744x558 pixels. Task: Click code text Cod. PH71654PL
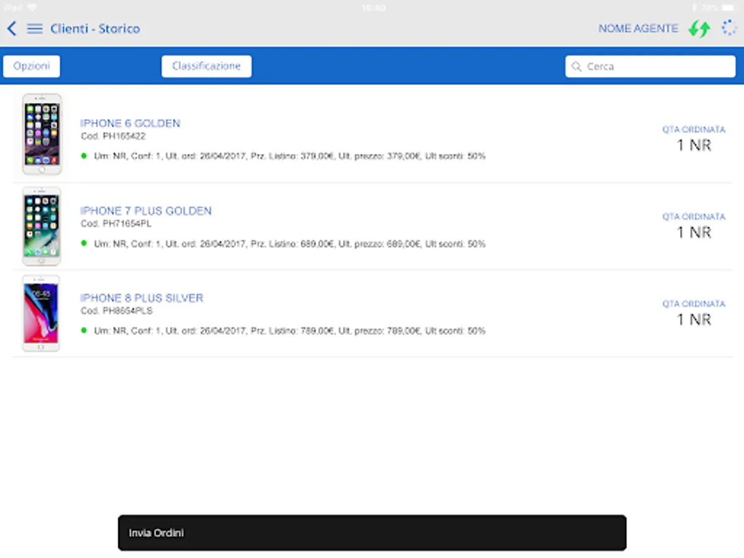point(116,224)
